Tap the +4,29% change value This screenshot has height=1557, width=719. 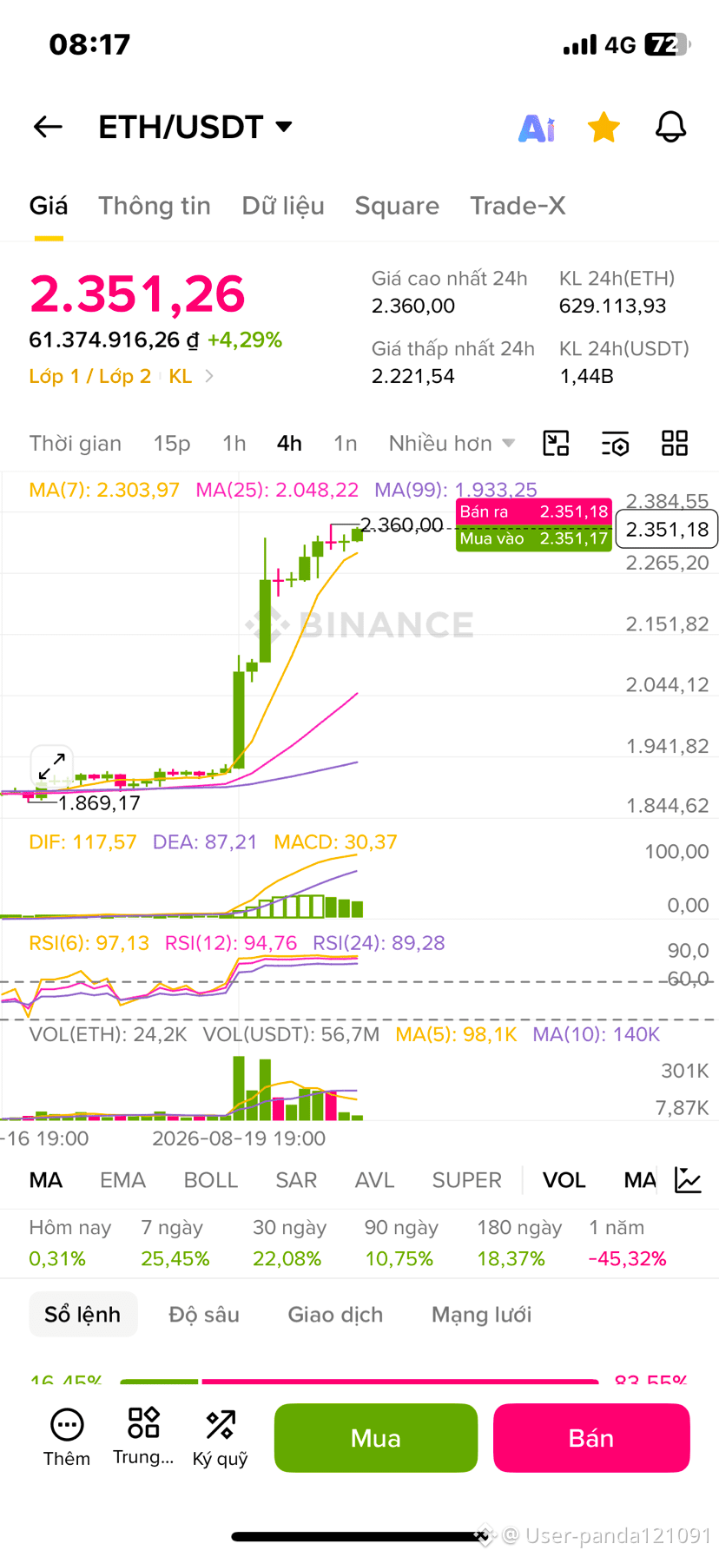245,340
